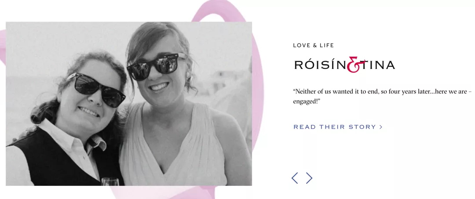Select the Love & Life category label

click(313, 45)
